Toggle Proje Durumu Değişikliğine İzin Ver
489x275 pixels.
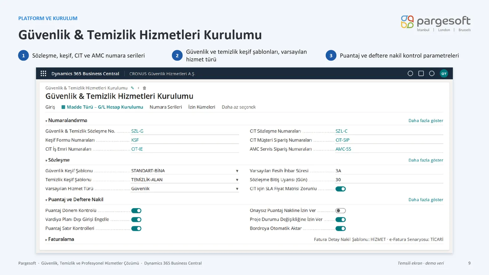click(341, 220)
